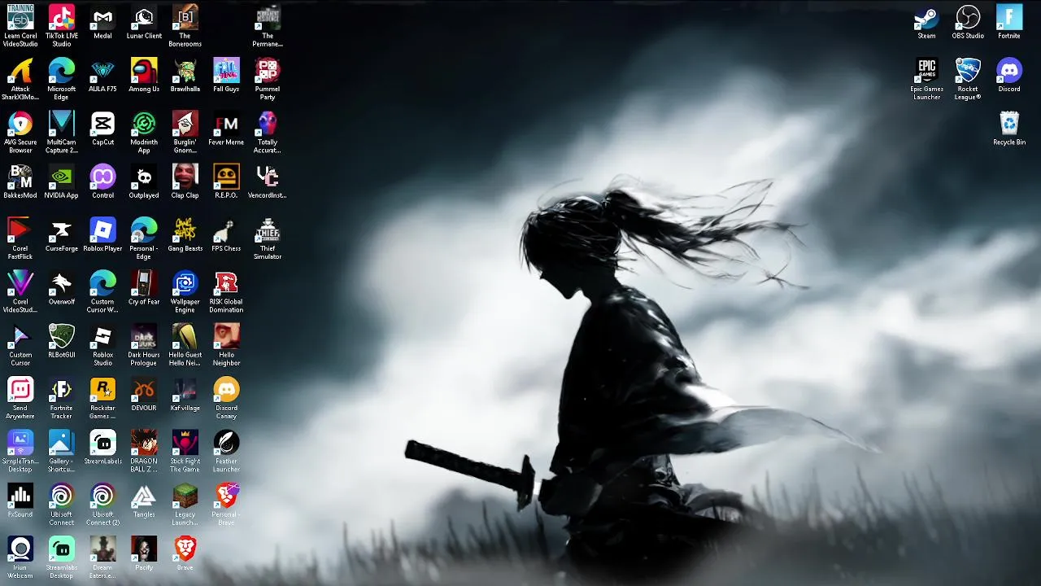Select the Attack Shark mouse software icon
Viewport: 1041px width, 586px height.
click(x=20, y=79)
